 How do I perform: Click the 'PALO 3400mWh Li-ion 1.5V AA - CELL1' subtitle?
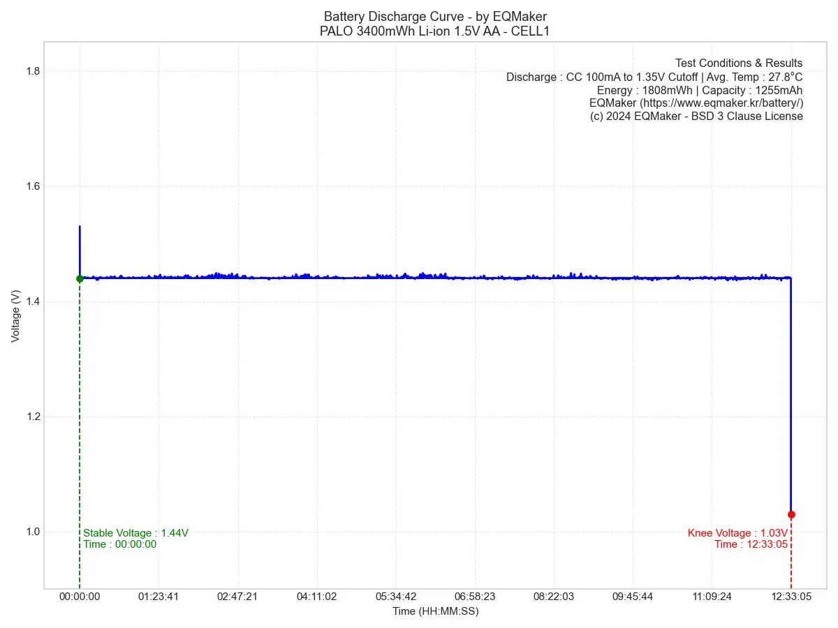pos(435,31)
